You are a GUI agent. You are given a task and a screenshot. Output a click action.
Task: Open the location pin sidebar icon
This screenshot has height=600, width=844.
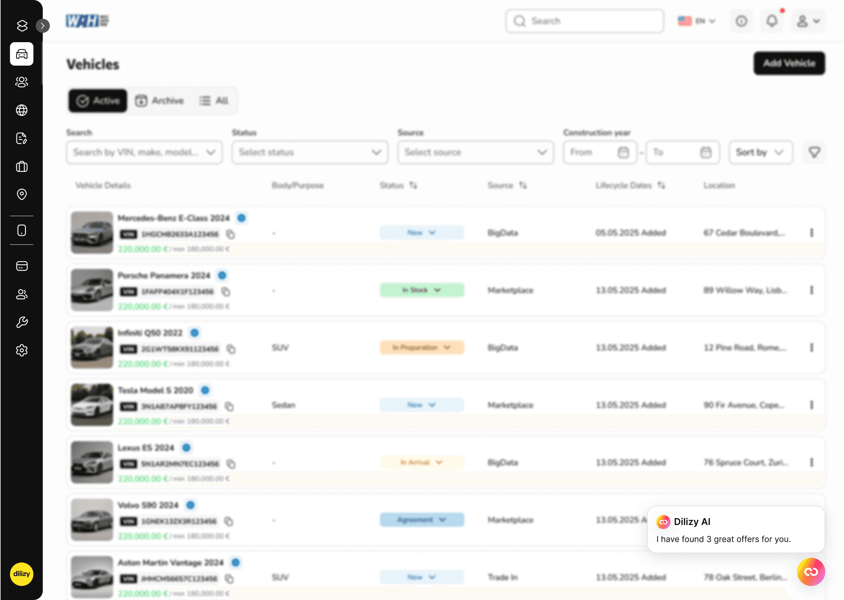tap(21, 194)
